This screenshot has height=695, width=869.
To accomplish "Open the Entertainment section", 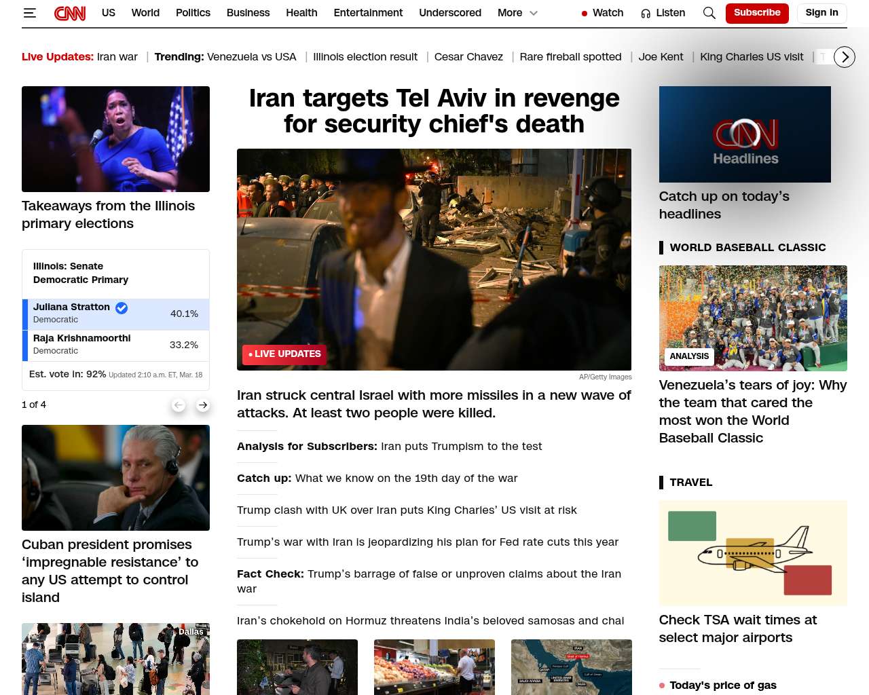I will (x=368, y=13).
